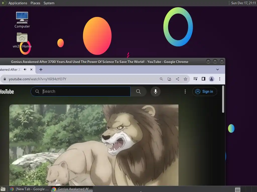Search with your voice microphone button
Image resolution: width=257 pixels, height=192 pixels.
coord(156,91)
